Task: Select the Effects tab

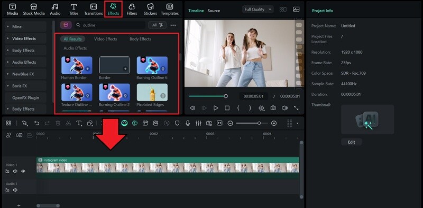Action: click(113, 9)
